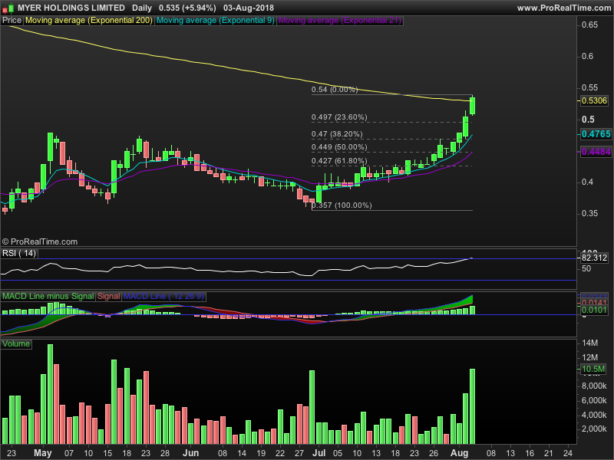Image resolution: width=614 pixels, height=460 pixels.
Task: Click the www.ProRealTime.com link at top right
Action: [x=564, y=8]
